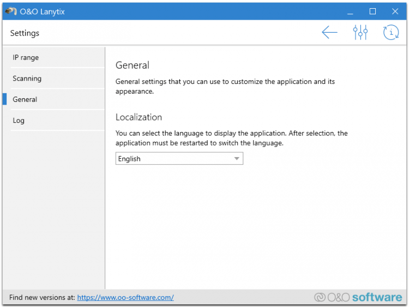
Task: Select the General settings tab
Action: click(x=57, y=99)
